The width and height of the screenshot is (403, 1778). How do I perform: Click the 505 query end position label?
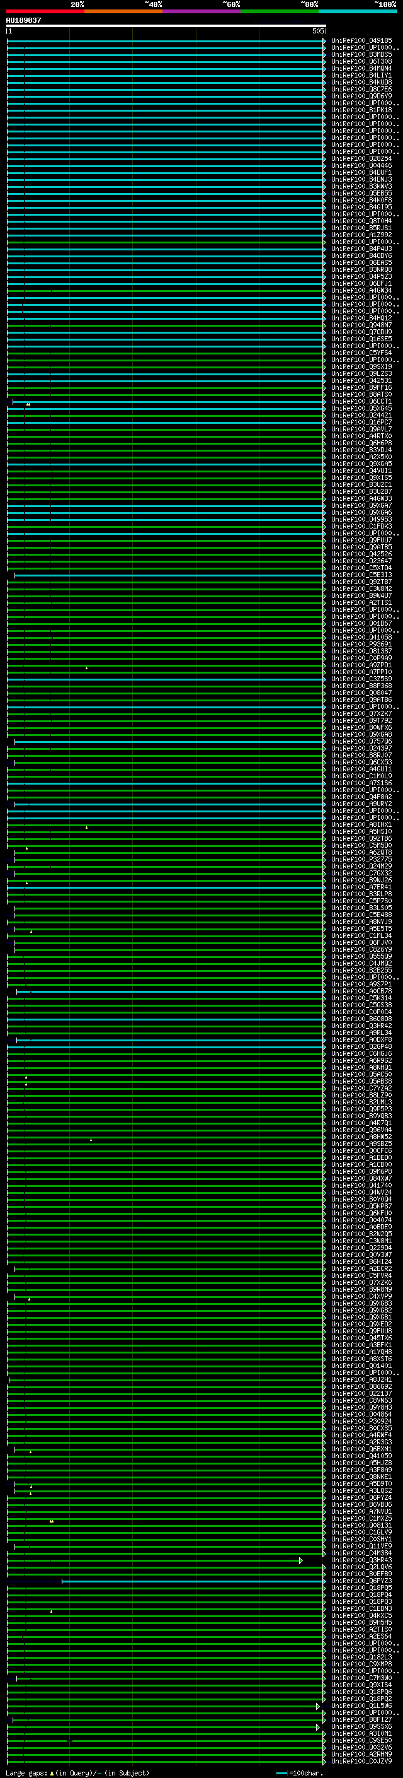(317, 31)
